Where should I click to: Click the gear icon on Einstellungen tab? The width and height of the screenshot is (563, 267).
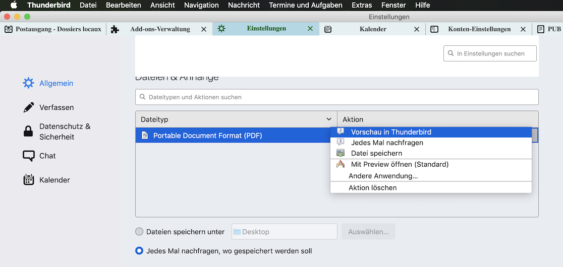(x=221, y=29)
